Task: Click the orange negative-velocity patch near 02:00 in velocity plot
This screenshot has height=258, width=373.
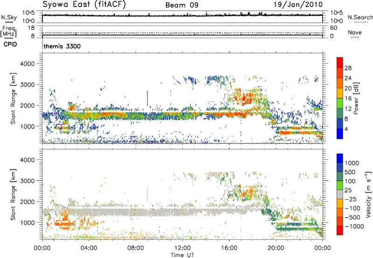Action: [64, 222]
